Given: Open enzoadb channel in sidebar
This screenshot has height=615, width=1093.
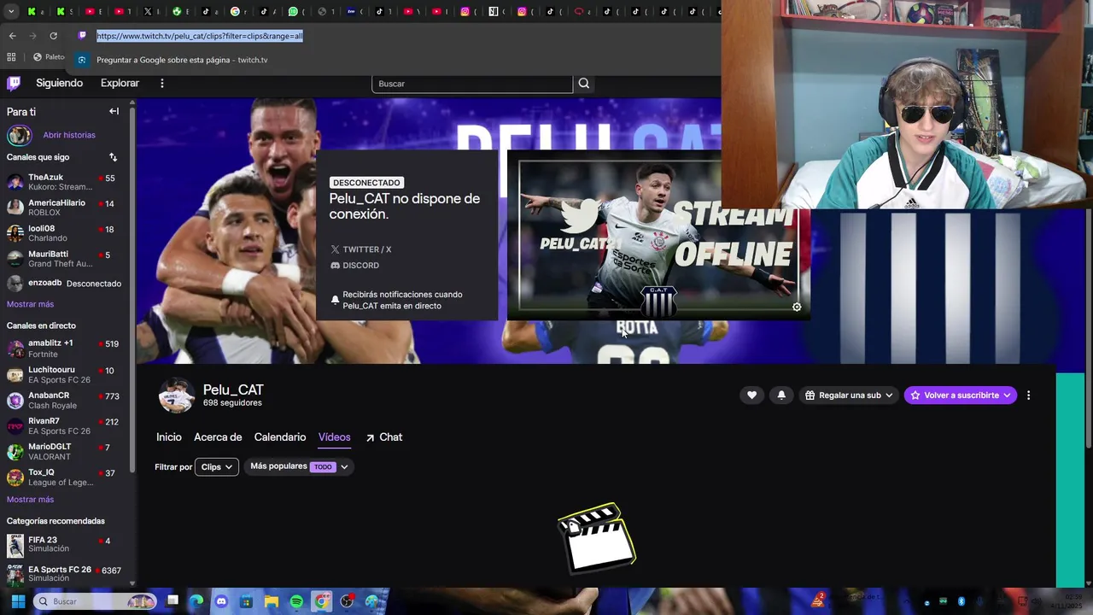Looking at the screenshot, I should [67, 283].
